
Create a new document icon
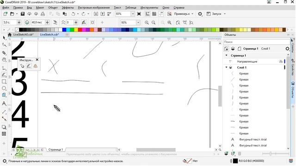(5, 14)
